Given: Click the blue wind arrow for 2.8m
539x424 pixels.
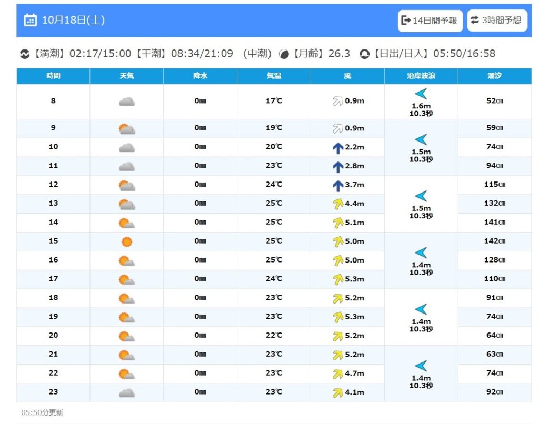Looking at the screenshot, I should tap(337, 166).
